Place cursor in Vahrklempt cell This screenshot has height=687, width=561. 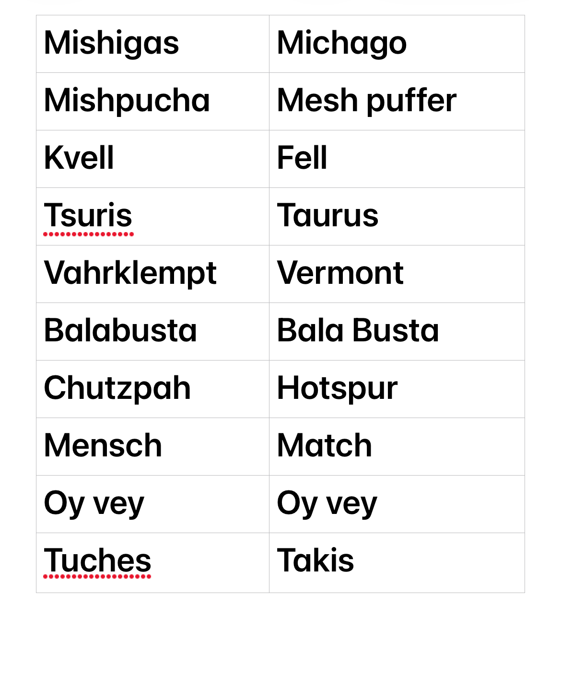(x=130, y=273)
